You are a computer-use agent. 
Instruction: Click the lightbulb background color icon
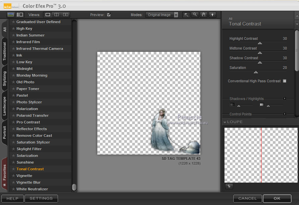pos(212,15)
